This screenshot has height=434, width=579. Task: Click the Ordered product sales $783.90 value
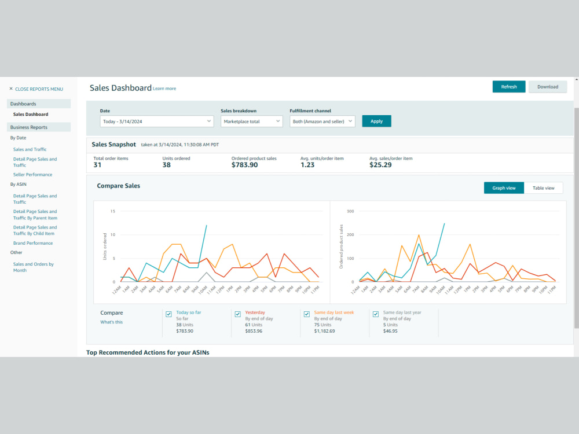click(x=244, y=165)
